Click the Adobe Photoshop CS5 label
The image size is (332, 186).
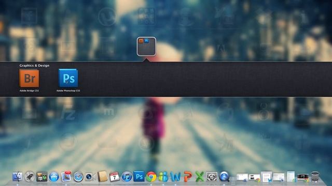(x=68, y=91)
